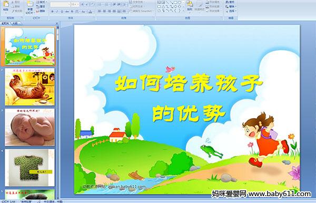Select the cat slide thumbnail
The image size is (316, 203).
coord(30,87)
